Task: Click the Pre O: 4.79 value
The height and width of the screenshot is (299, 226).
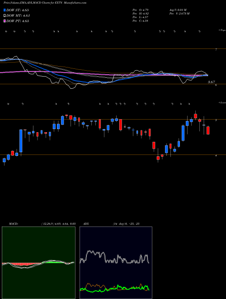Action: coord(141,10)
